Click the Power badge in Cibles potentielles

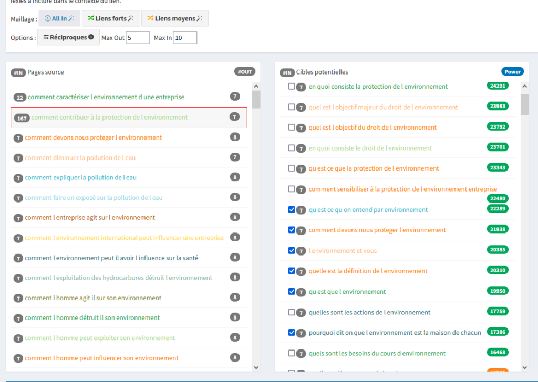tap(512, 72)
